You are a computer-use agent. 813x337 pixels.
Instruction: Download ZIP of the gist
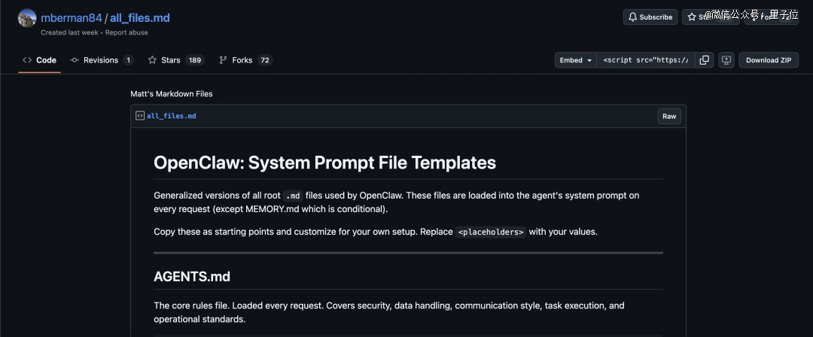pyautogui.click(x=768, y=60)
